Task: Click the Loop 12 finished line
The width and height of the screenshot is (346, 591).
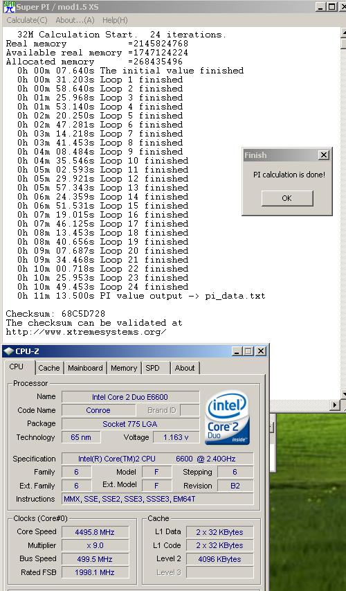Action: pyautogui.click(x=103, y=179)
